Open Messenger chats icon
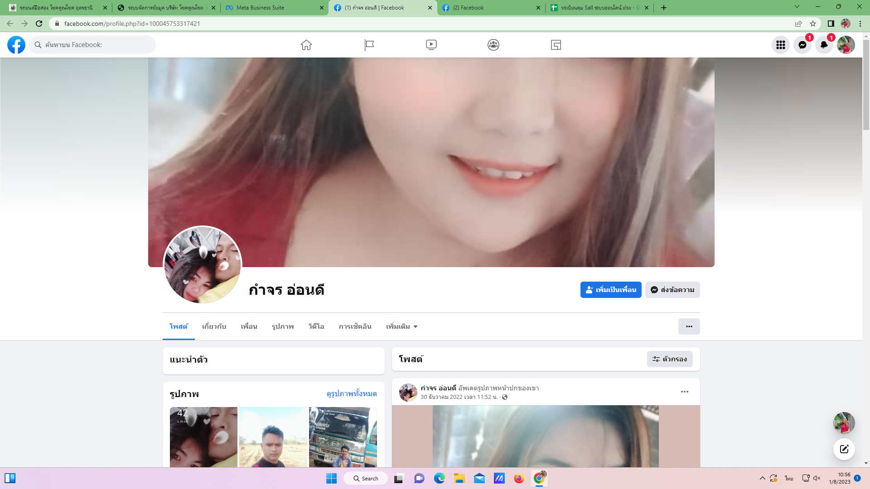 coord(802,45)
